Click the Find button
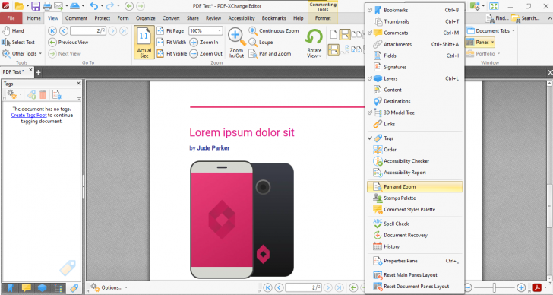The width and height of the screenshot is (553, 295). click(x=497, y=18)
